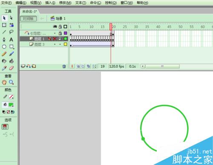Select the 图层 3 layer row
Screen dimensions: 213x165
44,45
